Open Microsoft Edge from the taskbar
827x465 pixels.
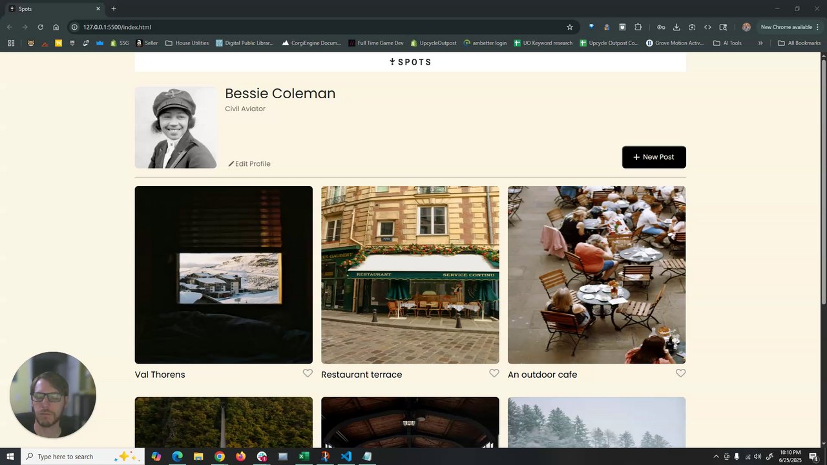coord(177,457)
